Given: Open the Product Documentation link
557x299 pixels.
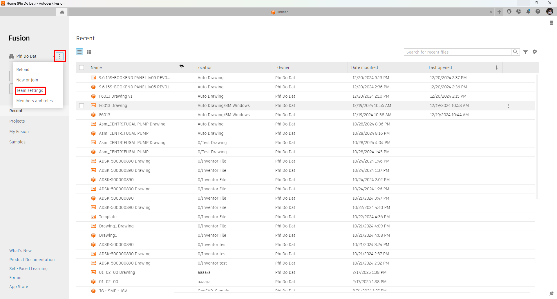Looking at the screenshot, I should pyautogui.click(x=32, y=260).
